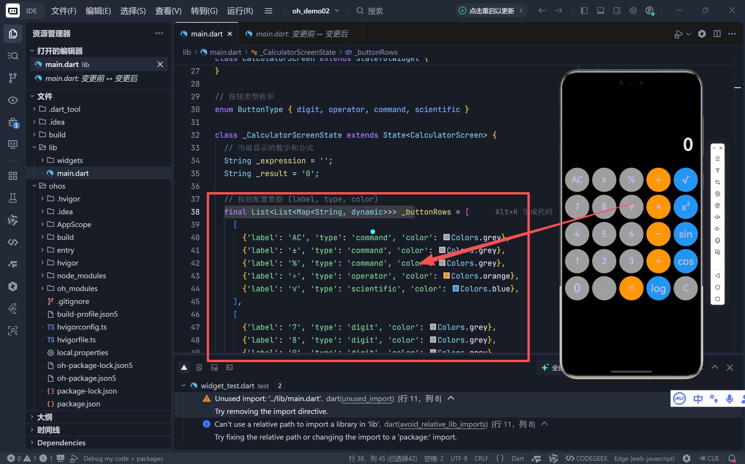Image resolution: width=745 pixels, height=464 pixels.
Task: Click the unused_import link in the Problems panel
Action: (x=367, y=398)
